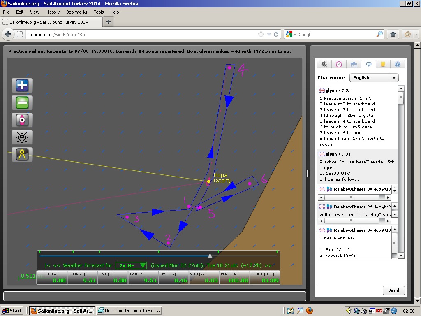
Task: Jump to first forecast with the |< control
Action: coord(48,265)
